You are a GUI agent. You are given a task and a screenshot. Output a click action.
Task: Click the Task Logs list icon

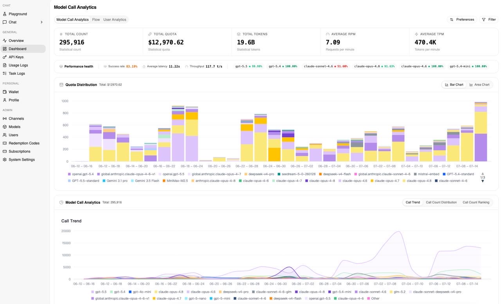click(5, 73)
